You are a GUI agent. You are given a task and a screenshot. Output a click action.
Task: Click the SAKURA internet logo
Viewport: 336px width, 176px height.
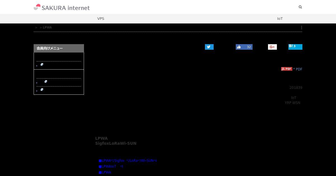(62, 7)
